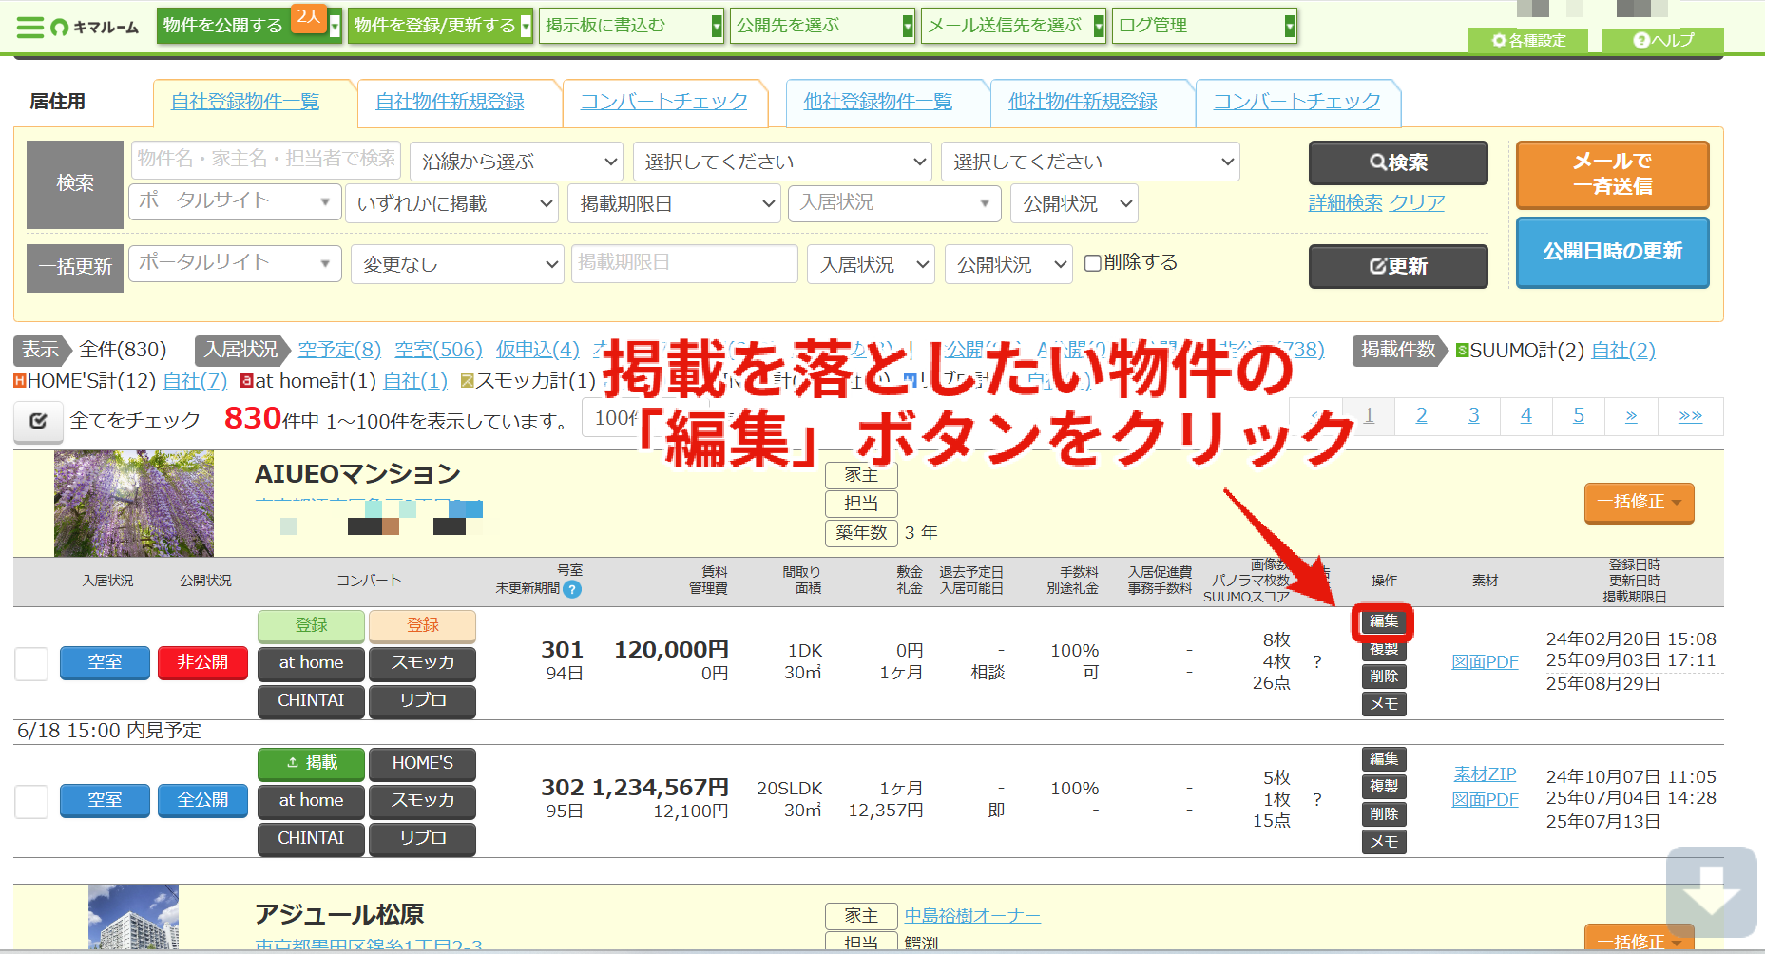Open the search row 掲載期限日 dropdown

[x=674, y=203]
